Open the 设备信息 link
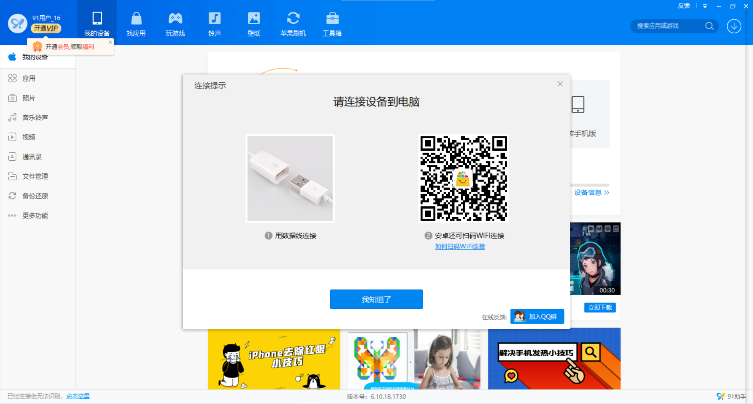 (x=591, y=192)
